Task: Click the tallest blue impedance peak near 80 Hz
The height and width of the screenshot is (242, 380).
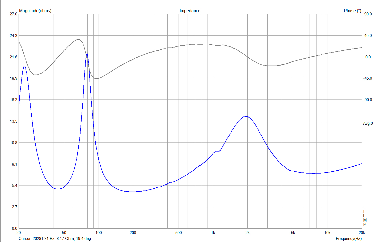Action: (x=87, y=53)
